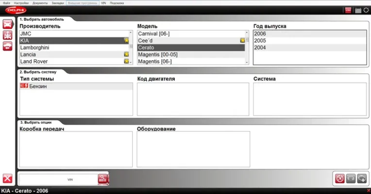Select Lamborghini manufacturer
Viewport: 371px width, 194px height.
coord(74,48)
